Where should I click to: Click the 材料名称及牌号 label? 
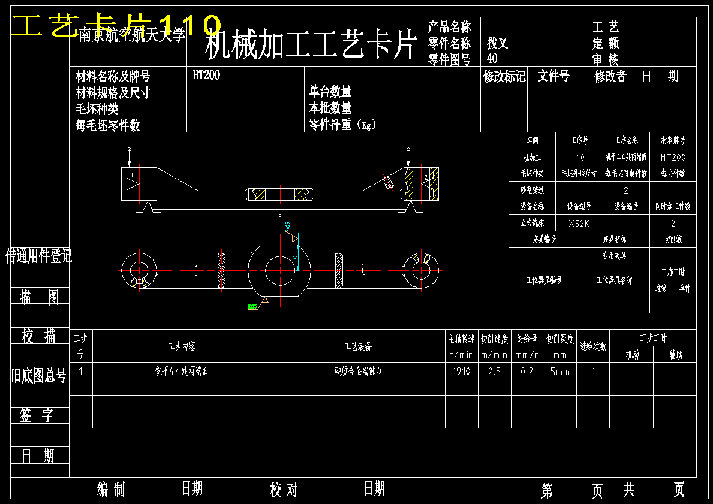click(113, 76)
